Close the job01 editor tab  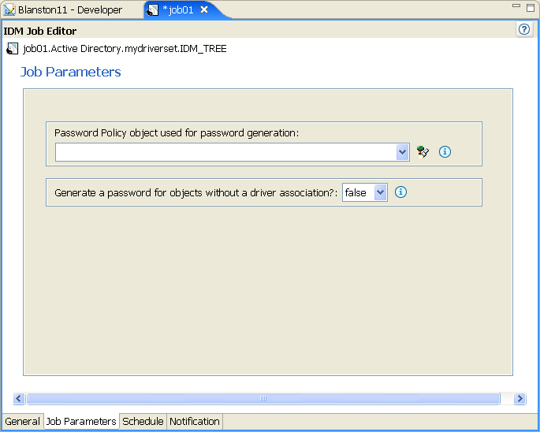pyautogui.click(x=204, y=10)
